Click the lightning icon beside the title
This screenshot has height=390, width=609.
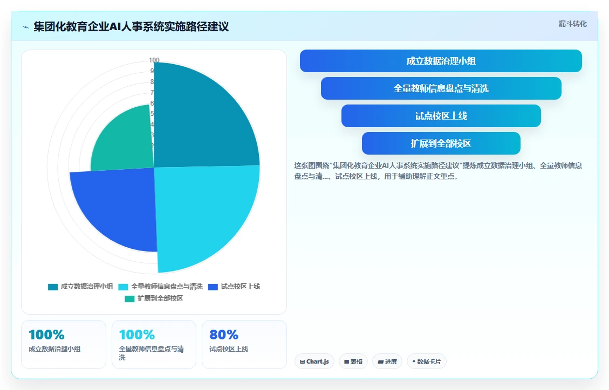(26, 27)
